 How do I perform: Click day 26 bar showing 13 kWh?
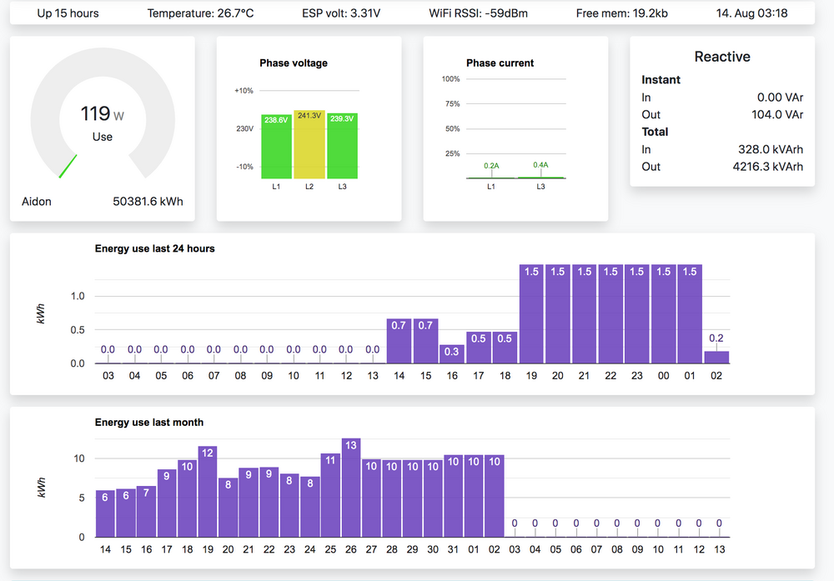350,488
